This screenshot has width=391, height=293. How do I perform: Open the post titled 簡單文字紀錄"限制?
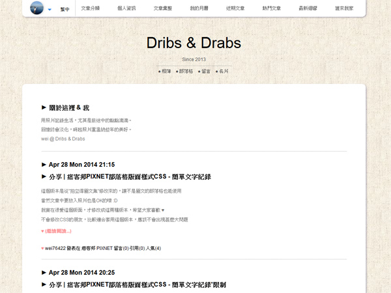click(x=138, y=285)
